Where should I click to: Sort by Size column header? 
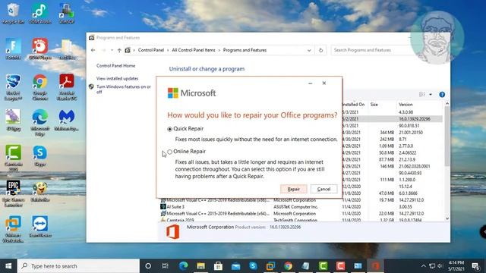(x=374, y=105)
